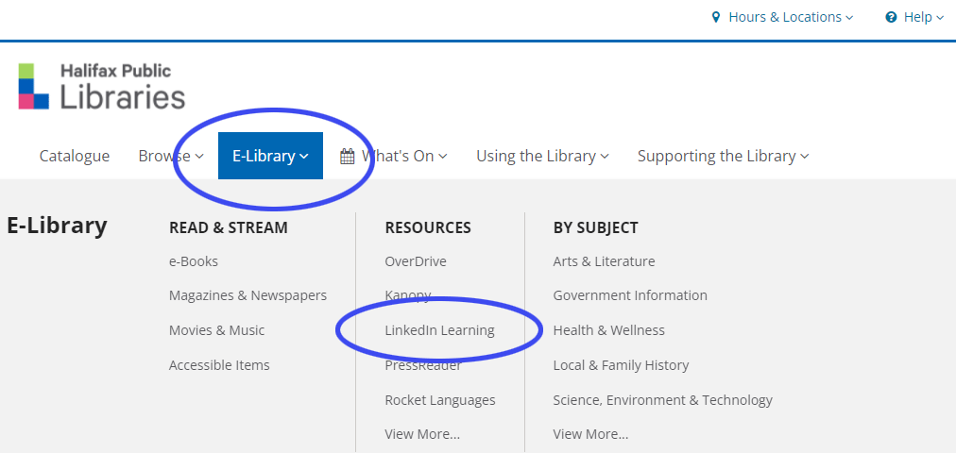
Task: Click the calendar icon beside What's On
Action: [x=347, y=157]
